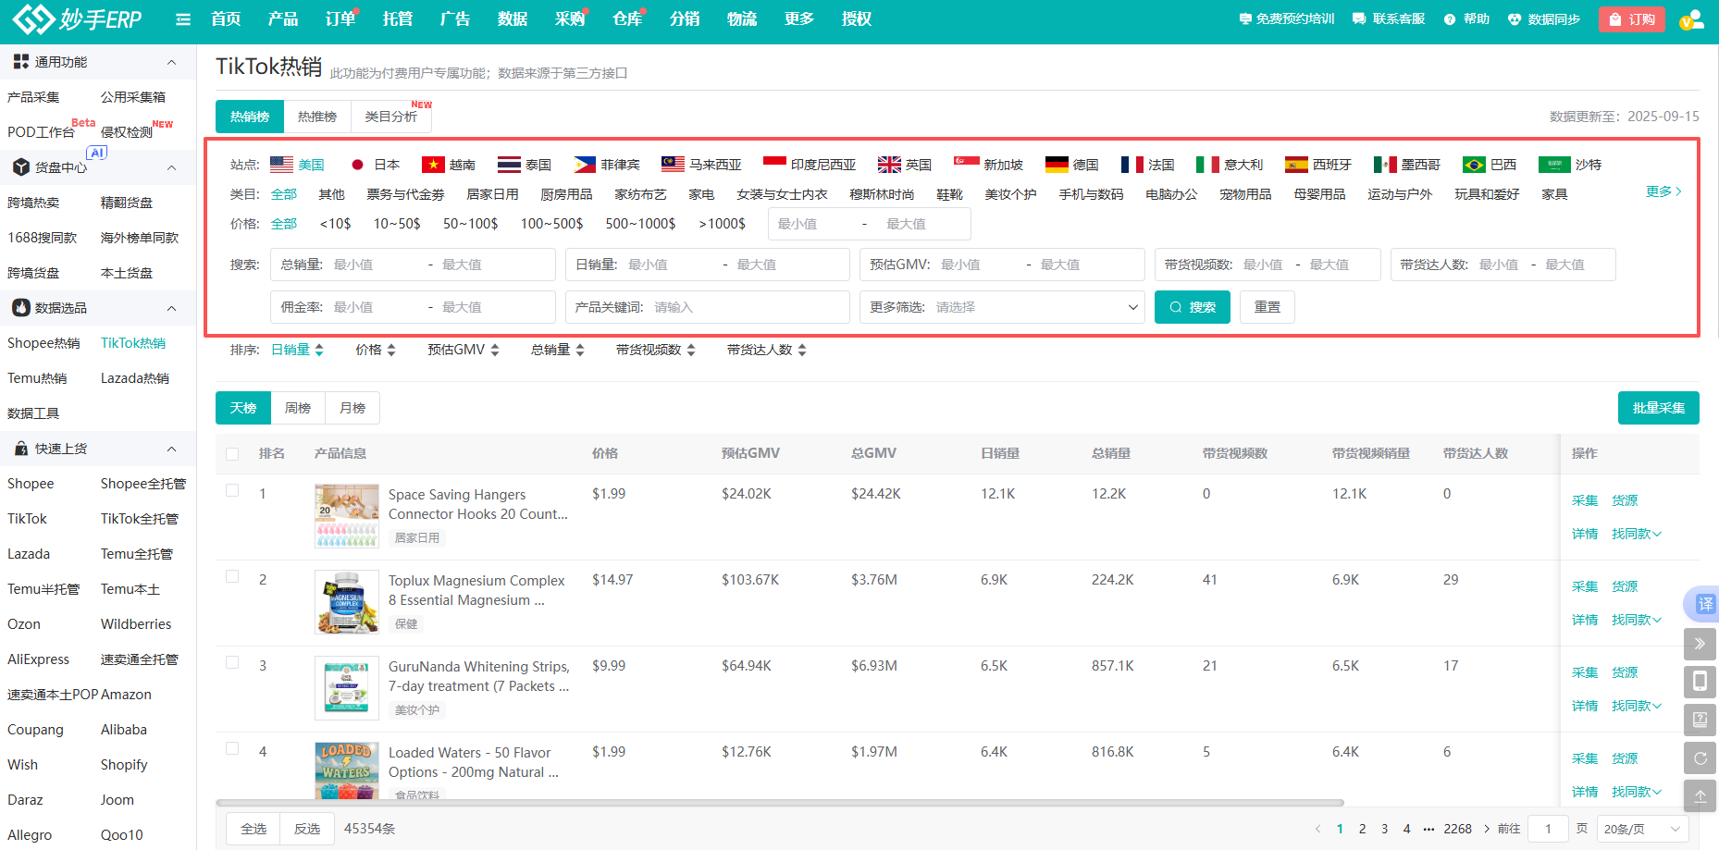Viewport: 1719px width, 850px height.
Task: Click the refresh floating icon
Action: (1700, 758)
